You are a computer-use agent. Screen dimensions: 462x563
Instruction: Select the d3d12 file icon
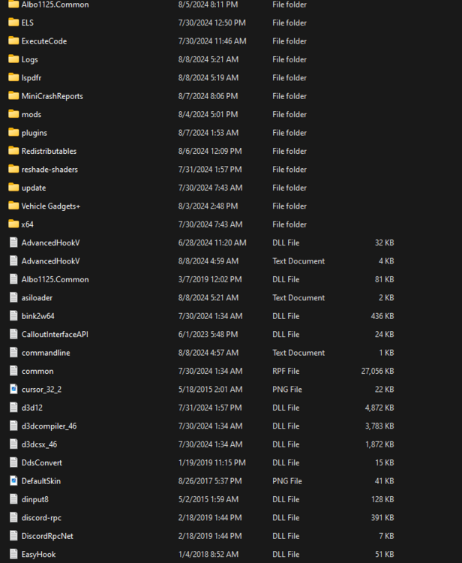click(x=13, y=408)
